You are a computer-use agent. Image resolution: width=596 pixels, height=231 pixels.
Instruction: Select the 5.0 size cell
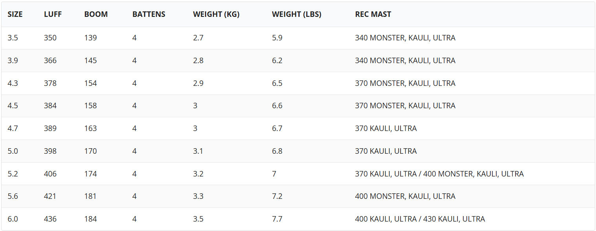(x=13, y=151)
